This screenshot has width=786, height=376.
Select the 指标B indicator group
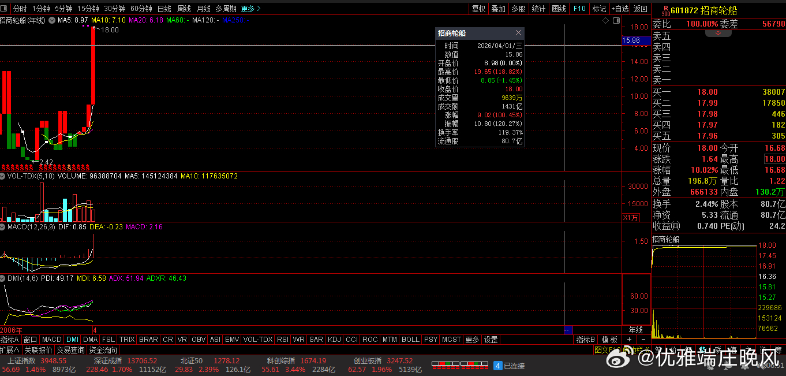pyautogui.click(x=585, y=340)
